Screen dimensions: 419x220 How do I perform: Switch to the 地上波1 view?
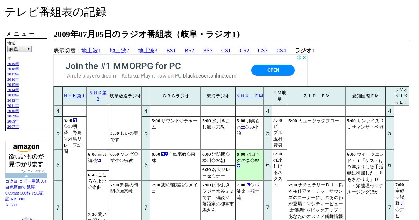click(91, 51)
